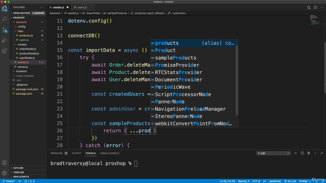Viewport: 326px width, 183px height.
Task: Click the JS icon on the seeder.js tab
Action: (x=51, y=7)
